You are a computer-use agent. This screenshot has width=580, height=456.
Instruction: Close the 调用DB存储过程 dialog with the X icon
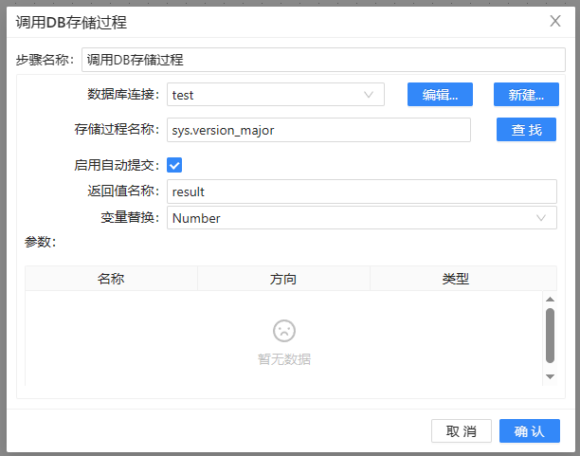(555, 21)
